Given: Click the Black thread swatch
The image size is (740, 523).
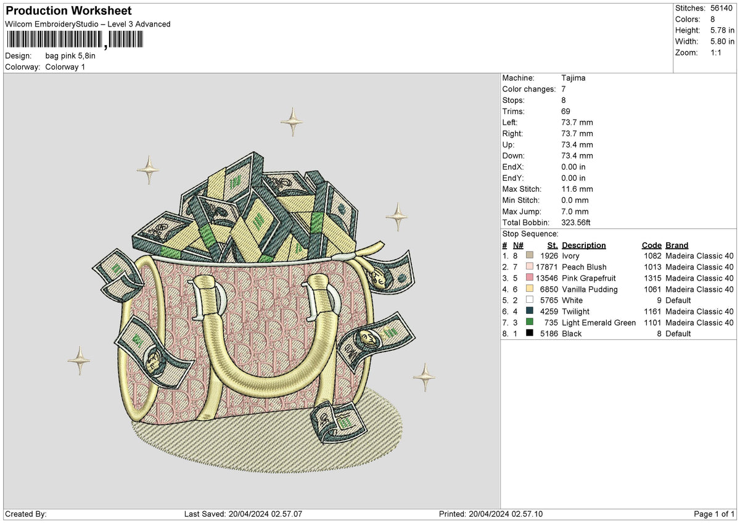Looking at the screenshot, I should (530, 334).
